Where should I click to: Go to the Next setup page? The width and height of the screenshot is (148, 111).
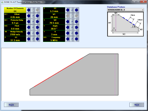(137, 105)
